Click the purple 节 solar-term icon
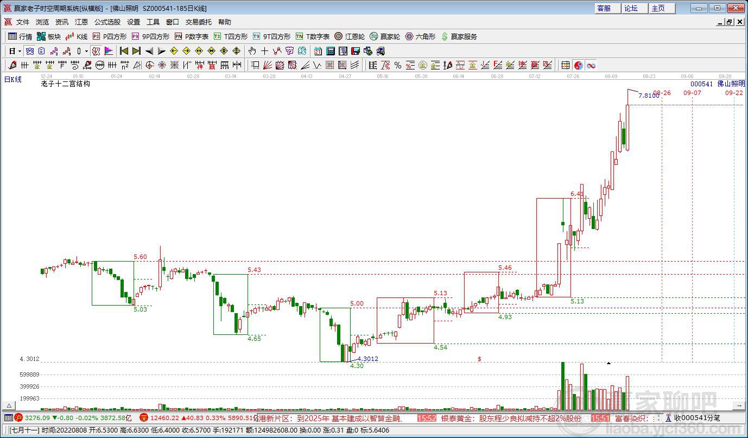 tap(289, 51)
